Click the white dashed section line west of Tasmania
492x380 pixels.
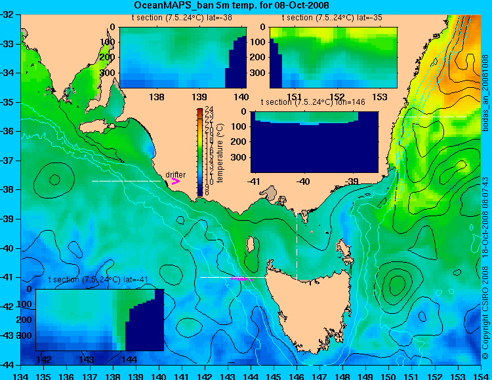[234, 277]
